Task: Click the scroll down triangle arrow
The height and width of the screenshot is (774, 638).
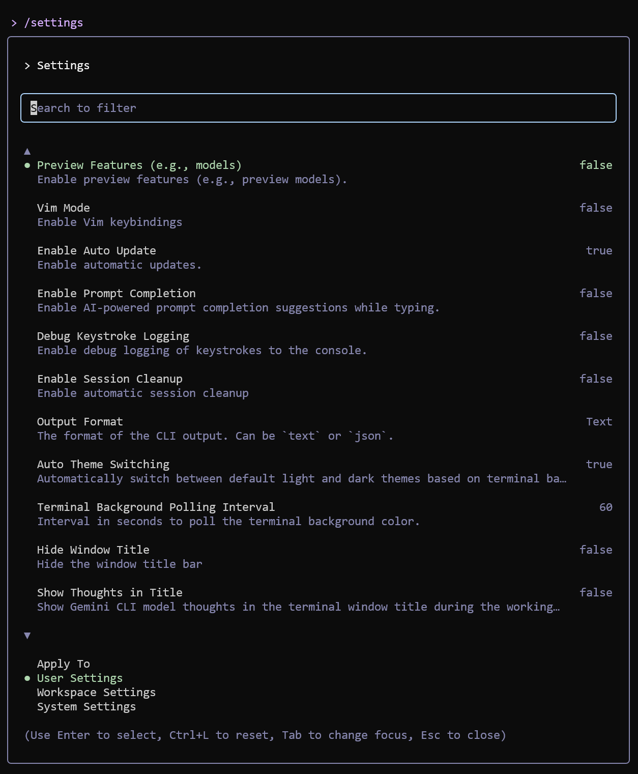Action: coord(27,636)
